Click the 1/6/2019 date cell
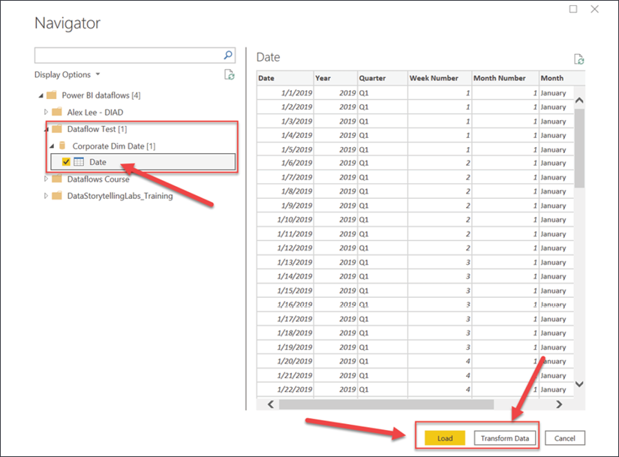This screenshot has width=619, height=457. (x=285, y=163)
